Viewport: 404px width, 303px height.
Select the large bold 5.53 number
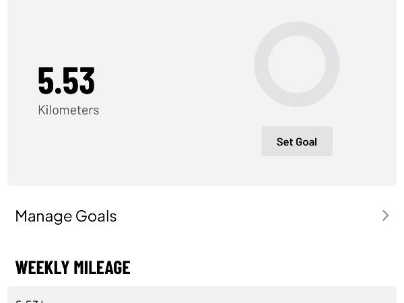[x=66, y=79]
